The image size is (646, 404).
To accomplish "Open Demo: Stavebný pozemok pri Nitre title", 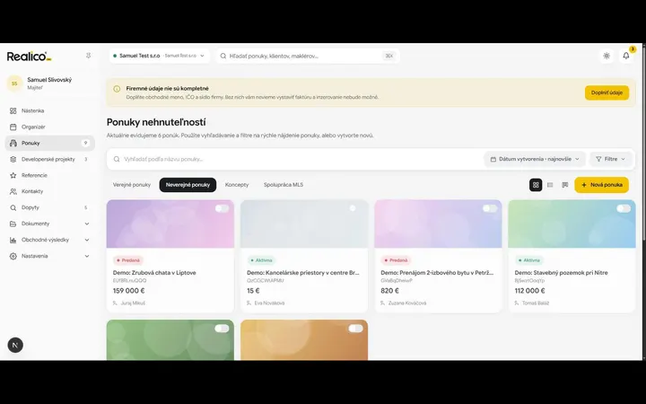I will pyautogui.click(x=561, y=273).
